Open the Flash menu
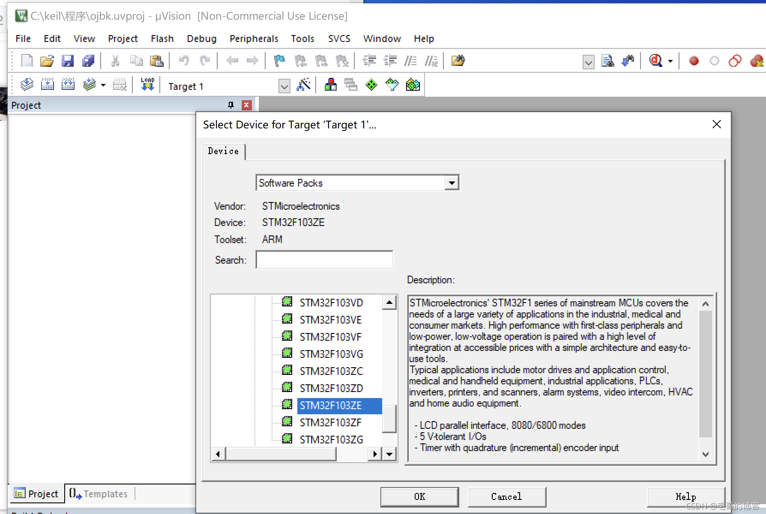This screenshot has width=766, height=514. coord(162,39)
